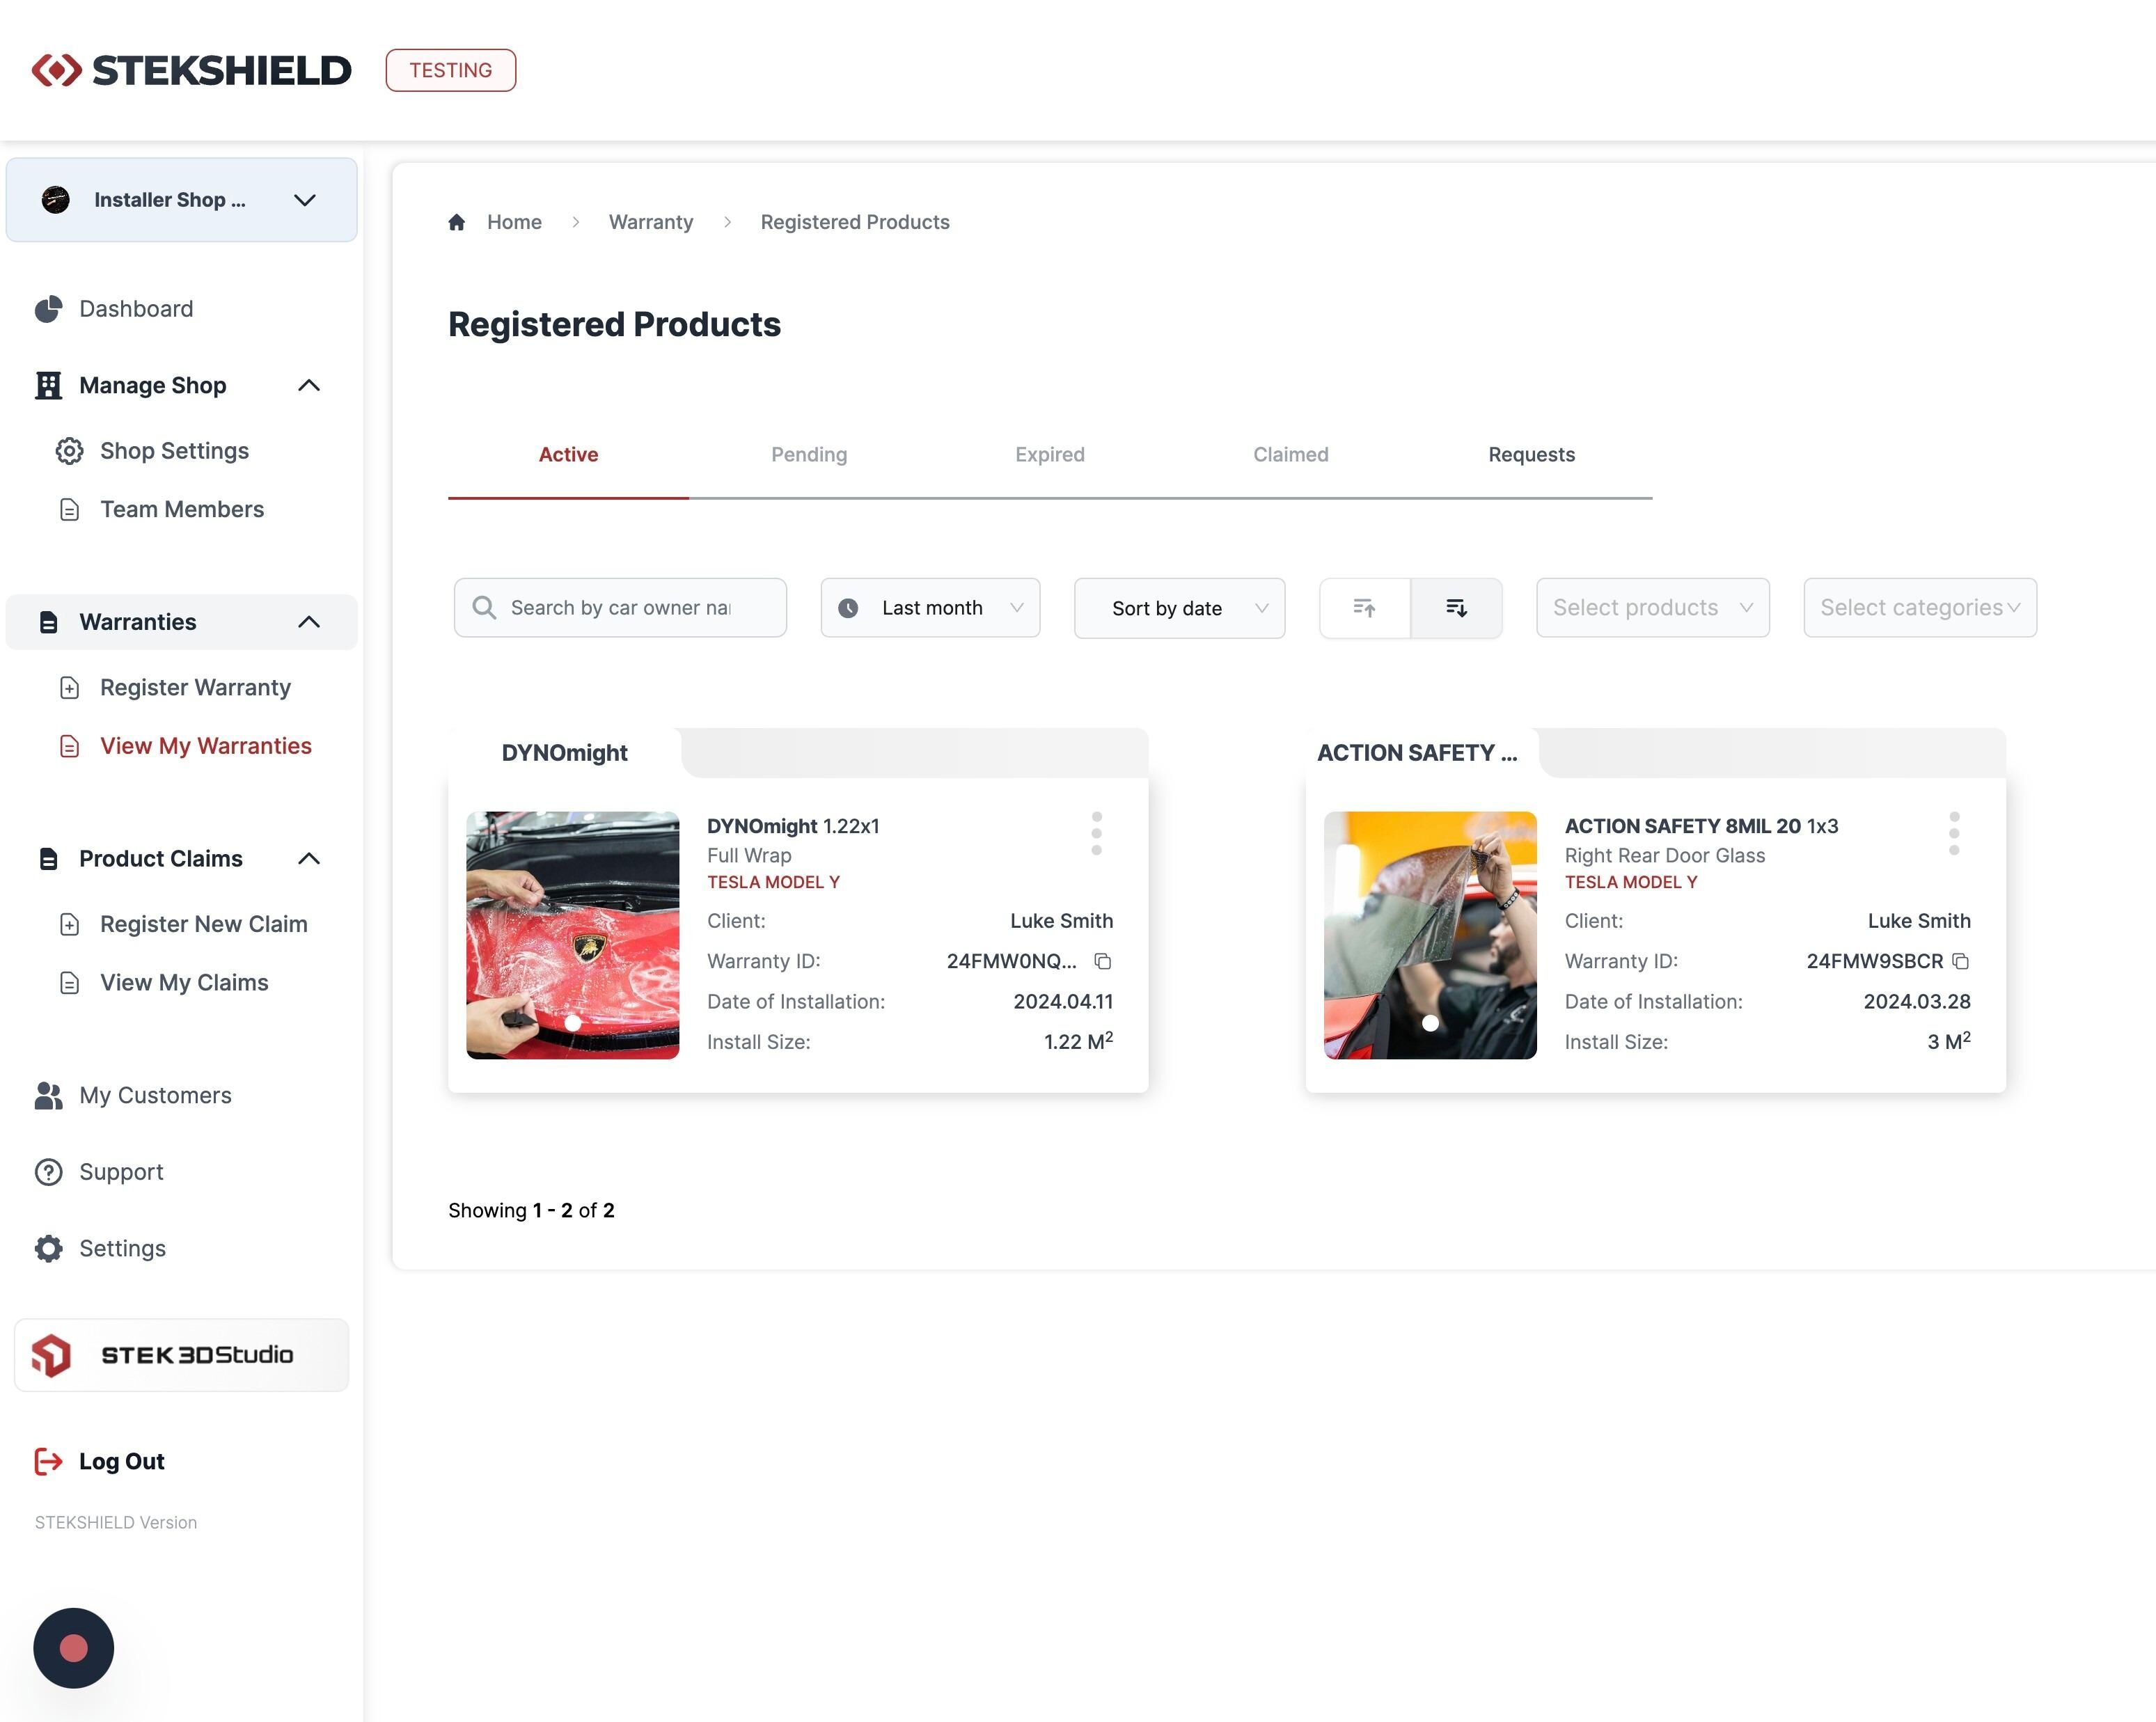Click the TESTING badge

click(x=451, y=70)
